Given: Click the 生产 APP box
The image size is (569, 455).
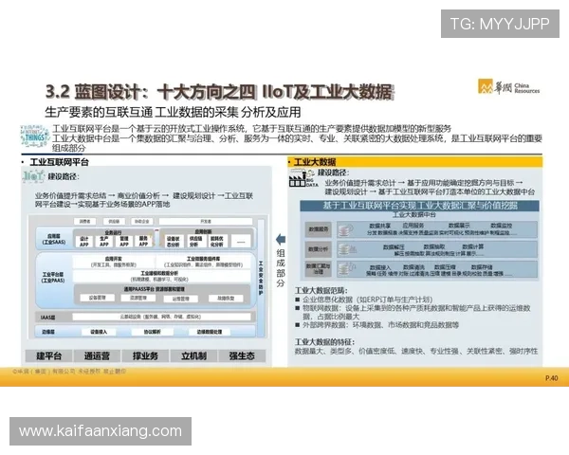Looking at the screenshot, I should tap(104, 242).
